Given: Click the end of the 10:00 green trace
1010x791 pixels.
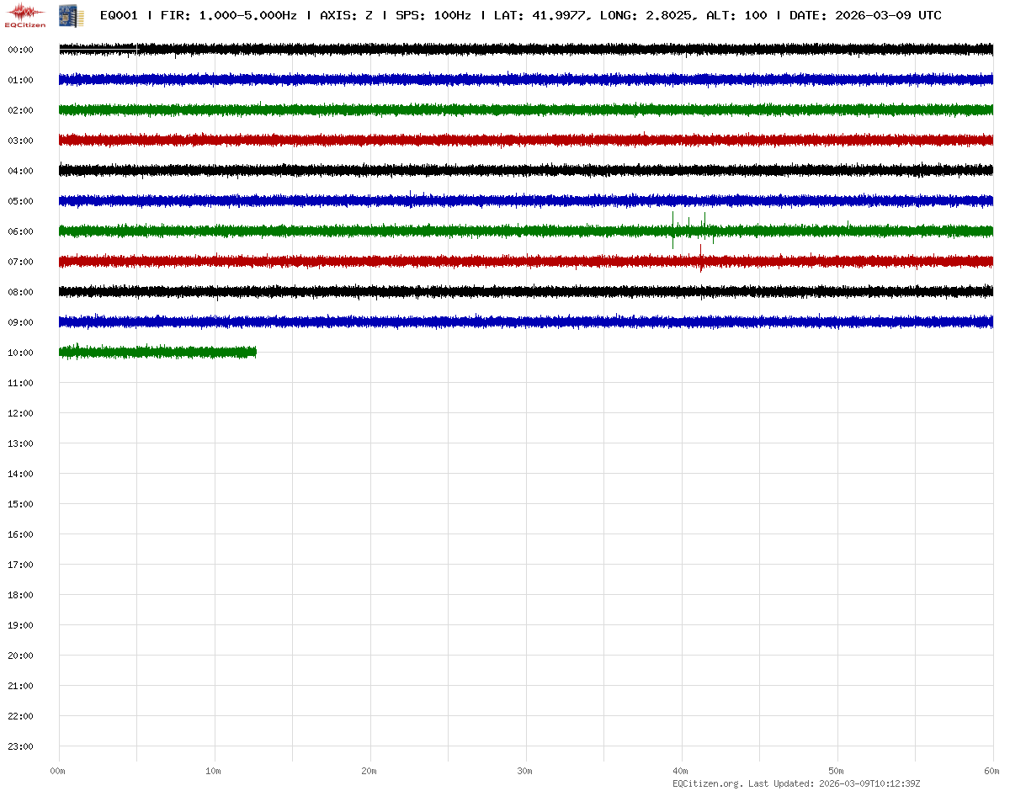Looking at the screenshot, I should 255,352.
